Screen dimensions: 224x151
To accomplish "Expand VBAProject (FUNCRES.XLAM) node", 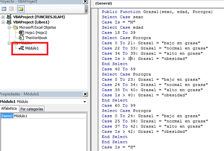I will pyautogui.click(x=3, y=17).
